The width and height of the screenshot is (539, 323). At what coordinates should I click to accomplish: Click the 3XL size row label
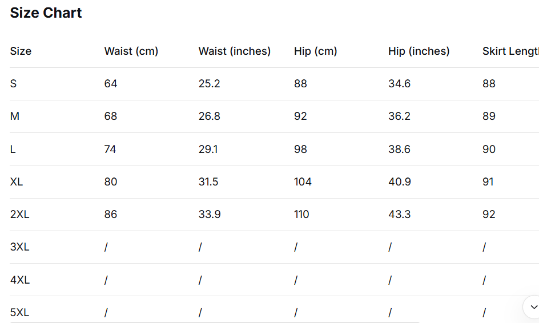pyautogui.click(x=20, y=247)
